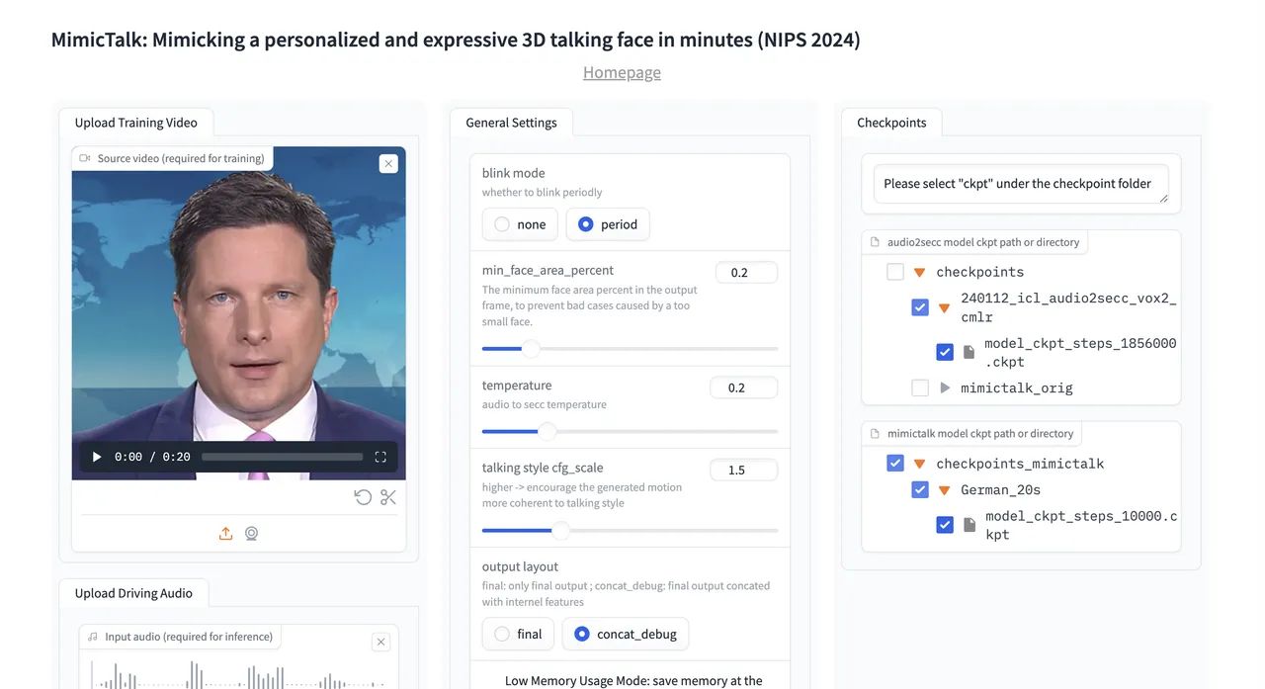The width and height of the screenshot is (1265, 689).
Task: Expand the mimictalk_orig folder arrow
Action: click(945, 388)
